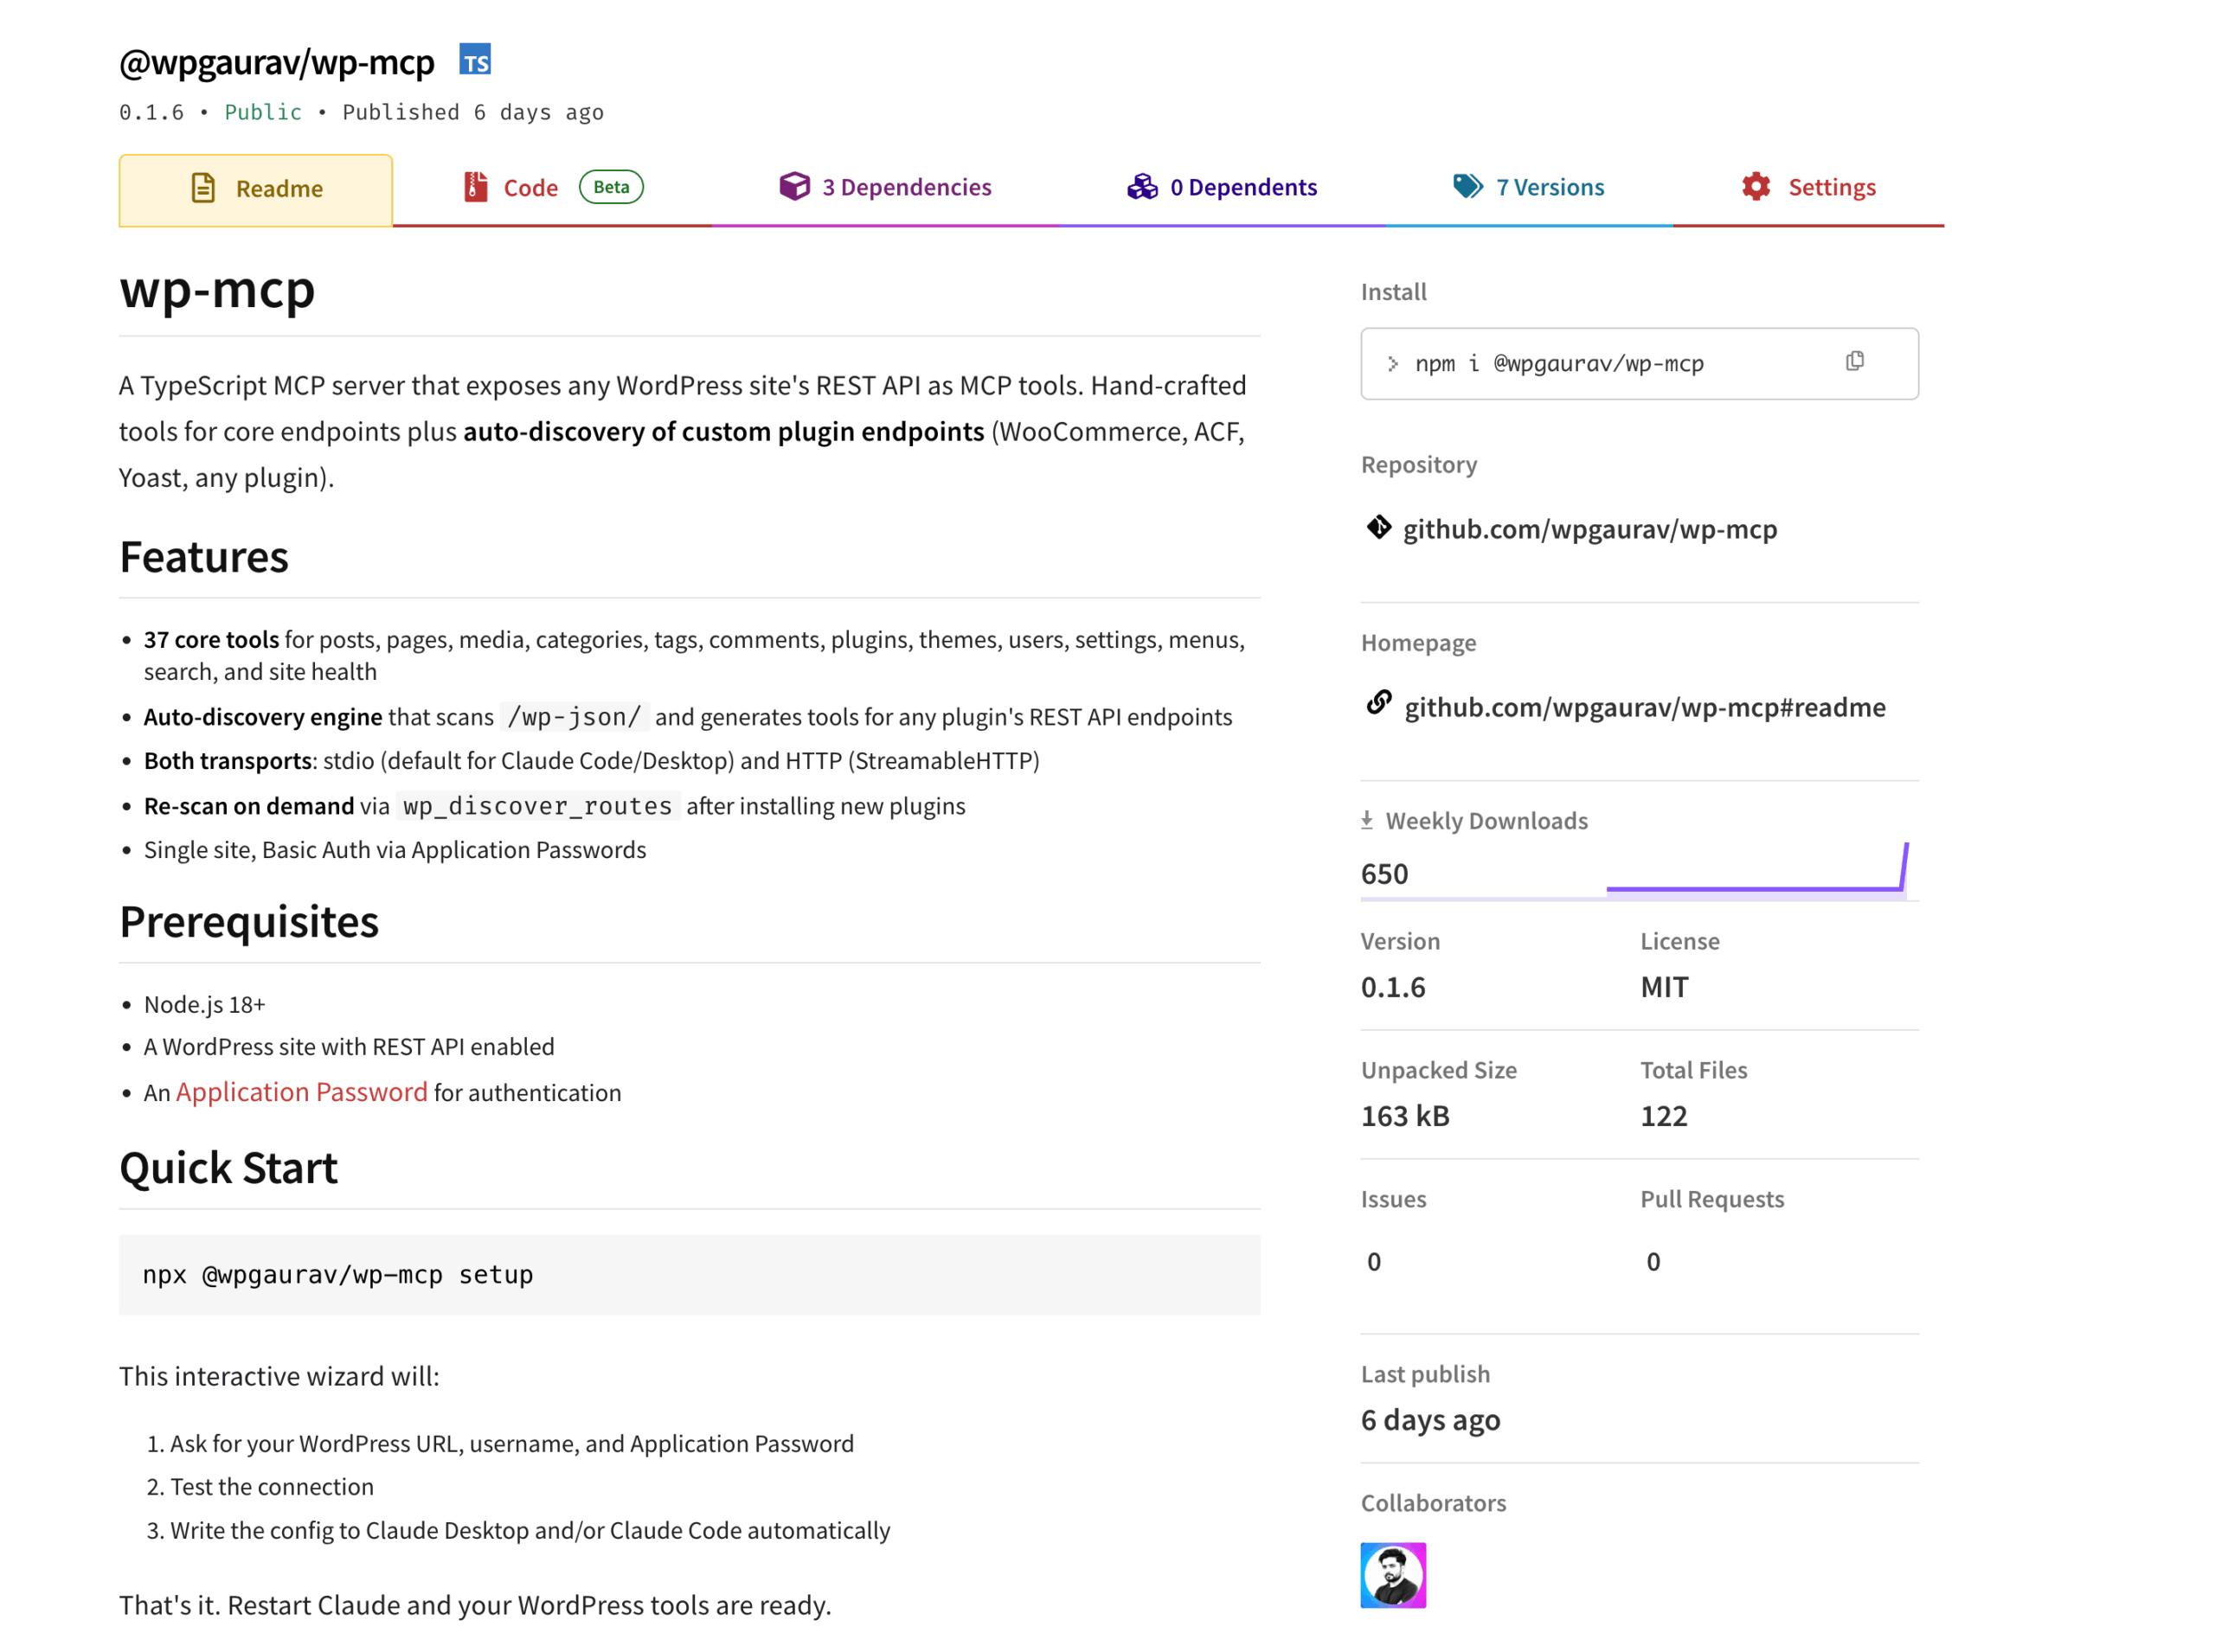The height and width of the screenshot is (1652, 2215).
Task: Switch to the 7 Versions tab
Action: [x=1549, y=186]
